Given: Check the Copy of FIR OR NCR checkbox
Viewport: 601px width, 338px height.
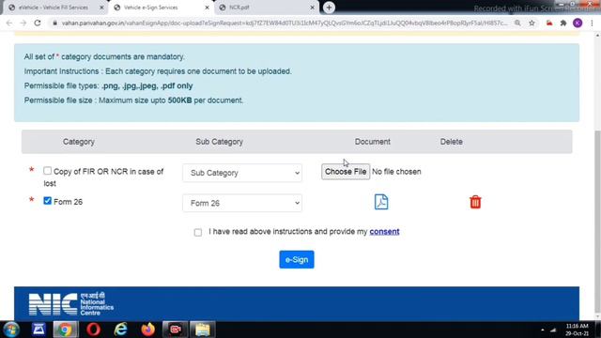Looking at the screenshot, I should (x=47, y=171).
